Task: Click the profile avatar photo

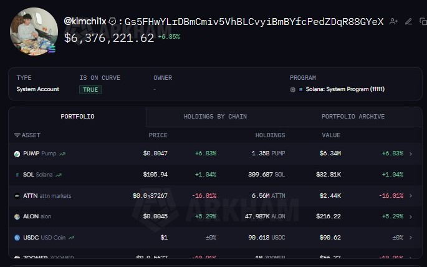Action: (x=34, y=31)
